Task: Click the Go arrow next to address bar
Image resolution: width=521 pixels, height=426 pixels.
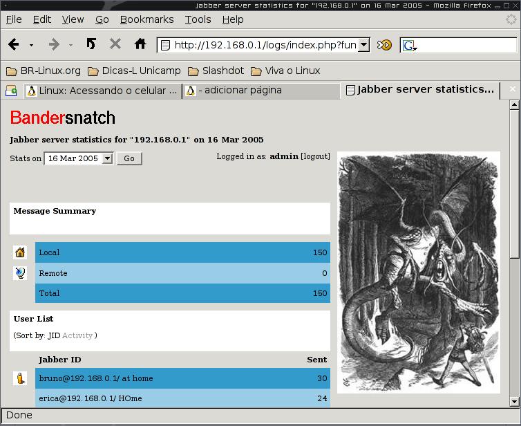Action: 384,44
